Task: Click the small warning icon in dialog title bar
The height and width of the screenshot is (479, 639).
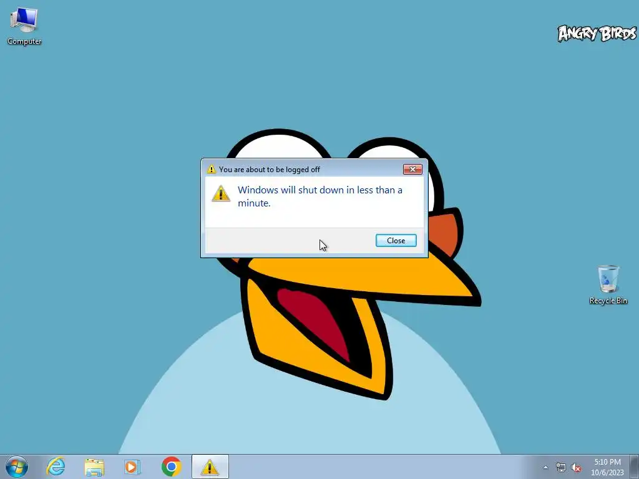Action: click(211, 169)
